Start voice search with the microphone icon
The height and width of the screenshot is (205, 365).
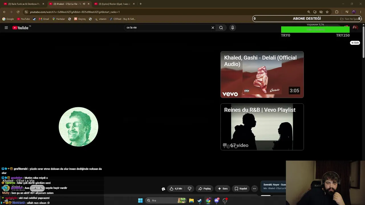[x=232, y=28]
